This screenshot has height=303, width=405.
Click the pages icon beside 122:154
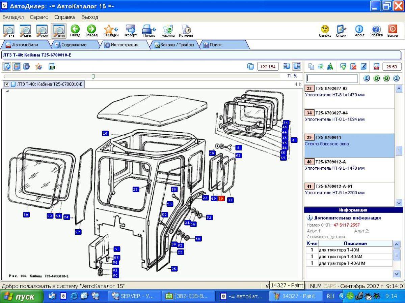[x=250, y=66]
